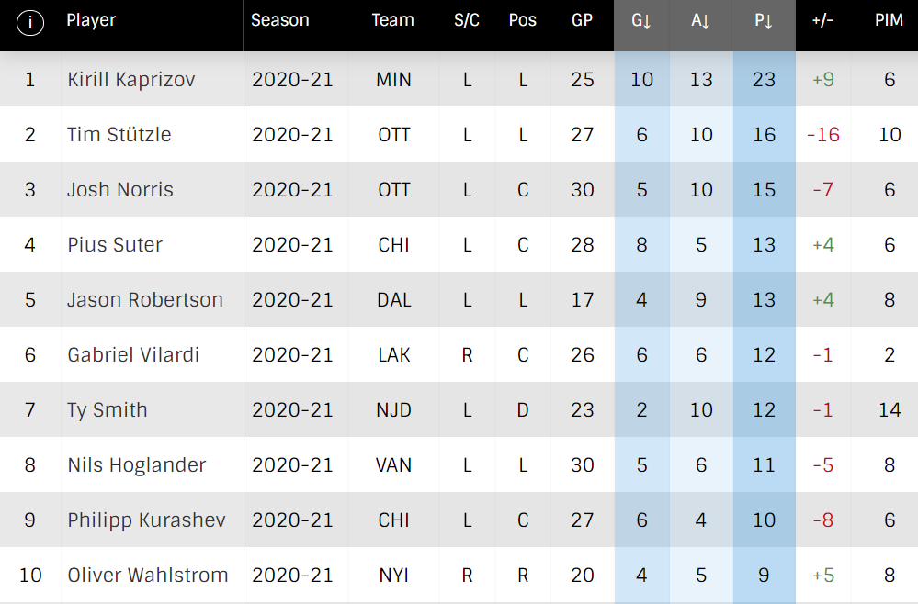The width and height of the screenshot is (918, 604).
Task: Open Kirill Kaprizov player page
Action: tap(131, 80)
